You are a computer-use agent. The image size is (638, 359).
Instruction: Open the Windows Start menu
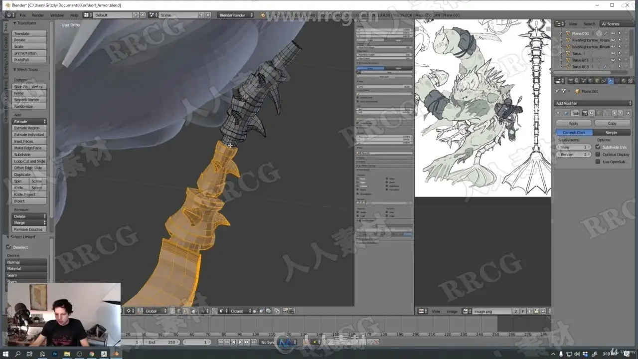[x=5, y=354]
